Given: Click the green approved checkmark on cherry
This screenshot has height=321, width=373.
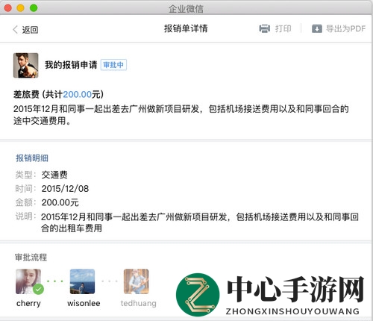Looking at the screenshot, I should 38,289.
